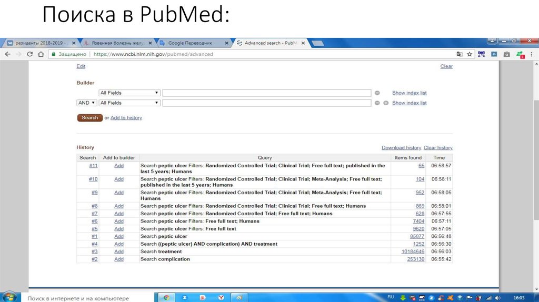Click the Yandex browser icon in the taskbar
Screen dimensions: 539x302
point(221,298)
